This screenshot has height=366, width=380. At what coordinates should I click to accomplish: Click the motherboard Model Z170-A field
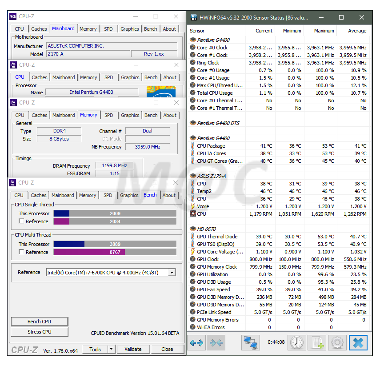(88, 54)
